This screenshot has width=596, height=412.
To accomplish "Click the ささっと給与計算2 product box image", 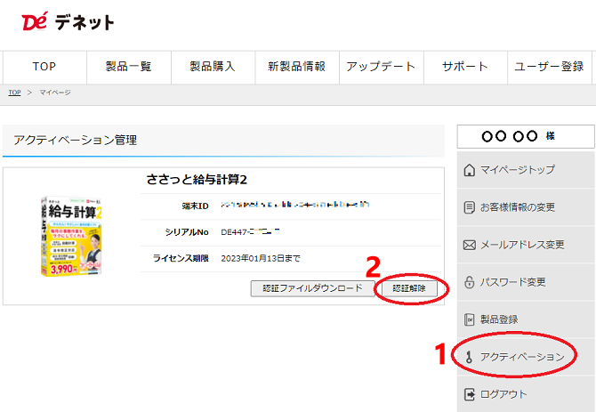I will point(71,236).
